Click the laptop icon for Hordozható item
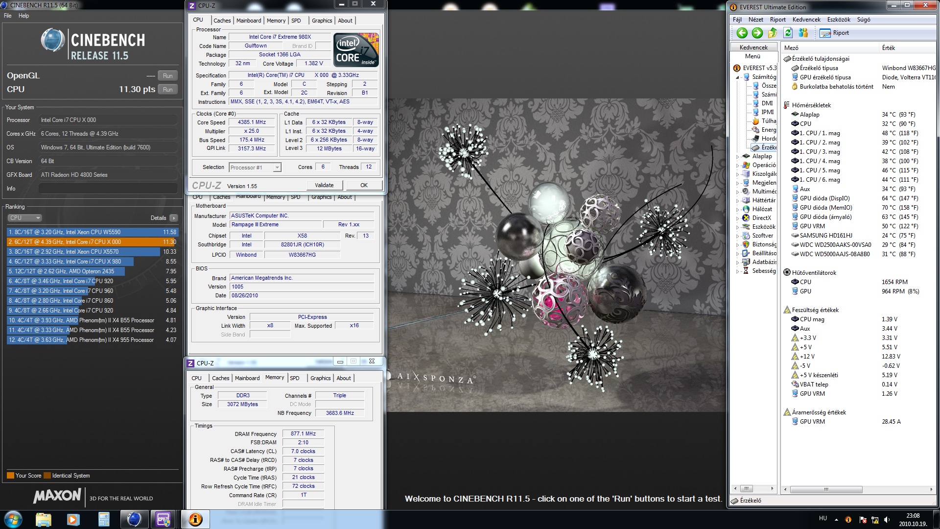 coord(755,139)
